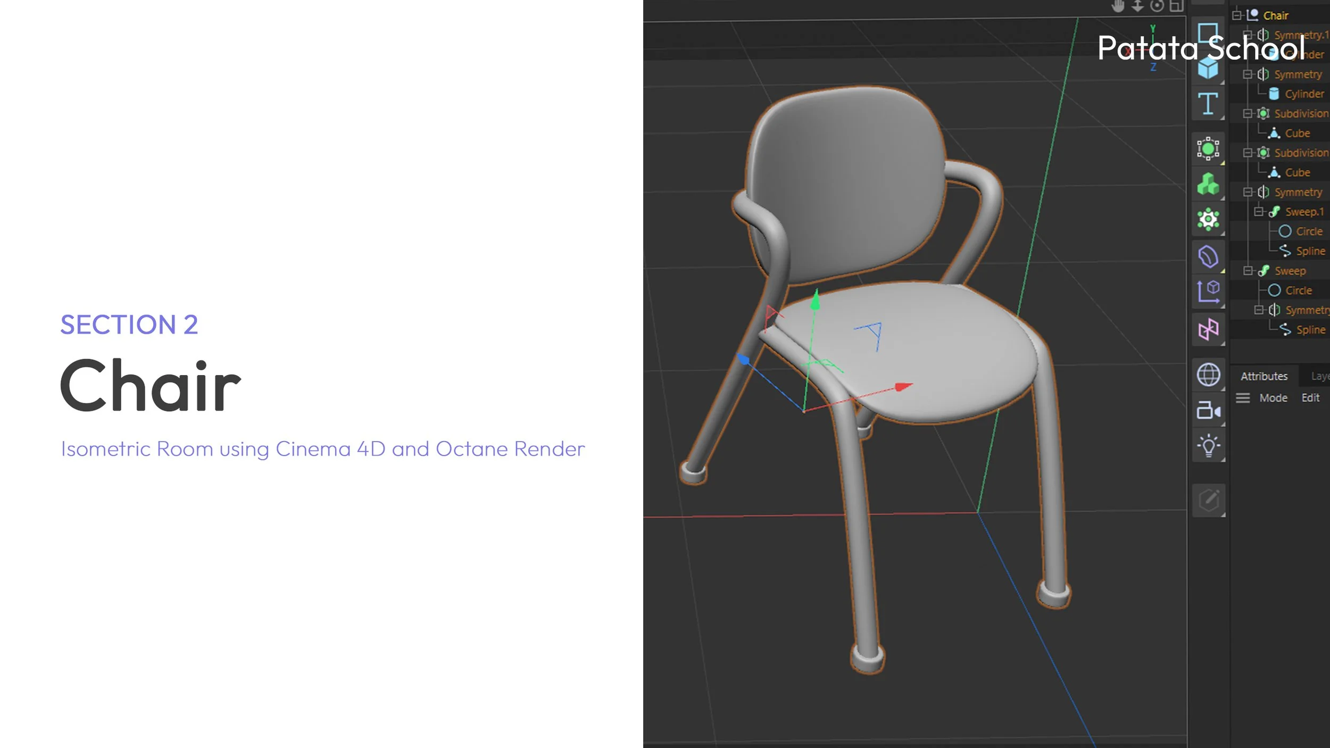Click the pink Symmetry/Field tool icon

(1208, 329)
